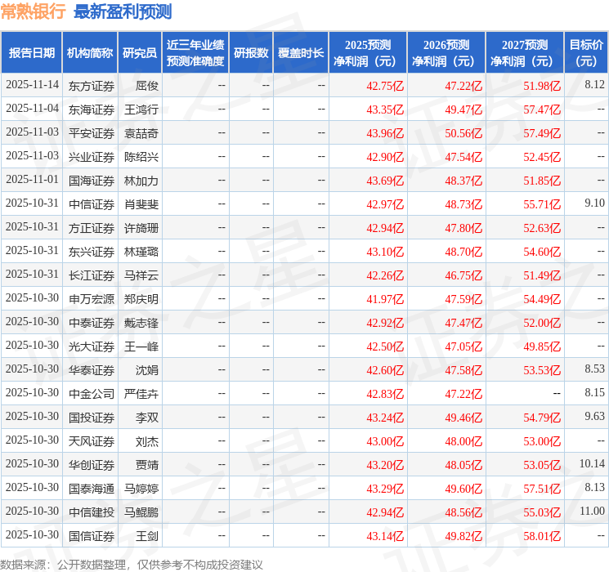This screenshot has height=572, width=609.
Task: Click analyst name 王鸿行
Action: pos(141,109)
